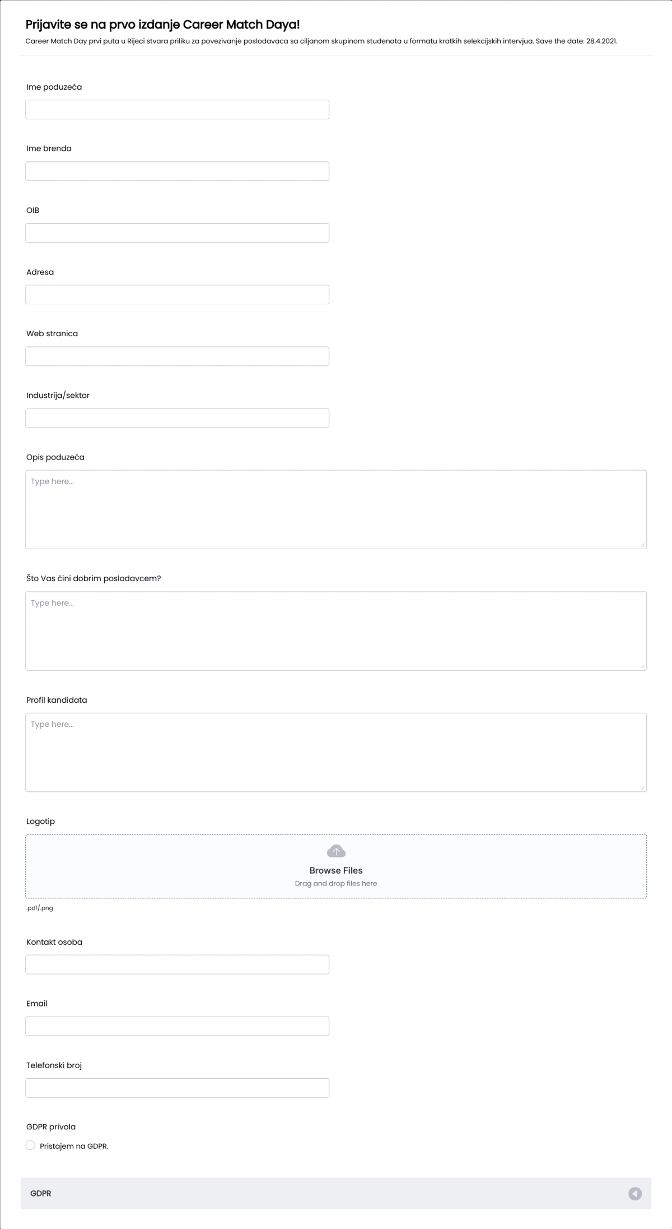
Task: Click the 'Adresa' input box
Action: click(177, 294)
